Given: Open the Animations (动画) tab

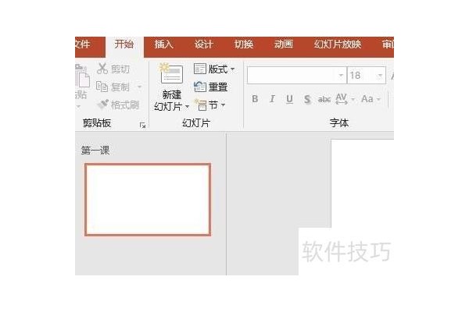Looking at the screenshot, I should pos(284,44).
